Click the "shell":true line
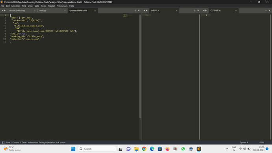Image resolution: width=272 pixels, height=153 pixels. pos(18,34)
